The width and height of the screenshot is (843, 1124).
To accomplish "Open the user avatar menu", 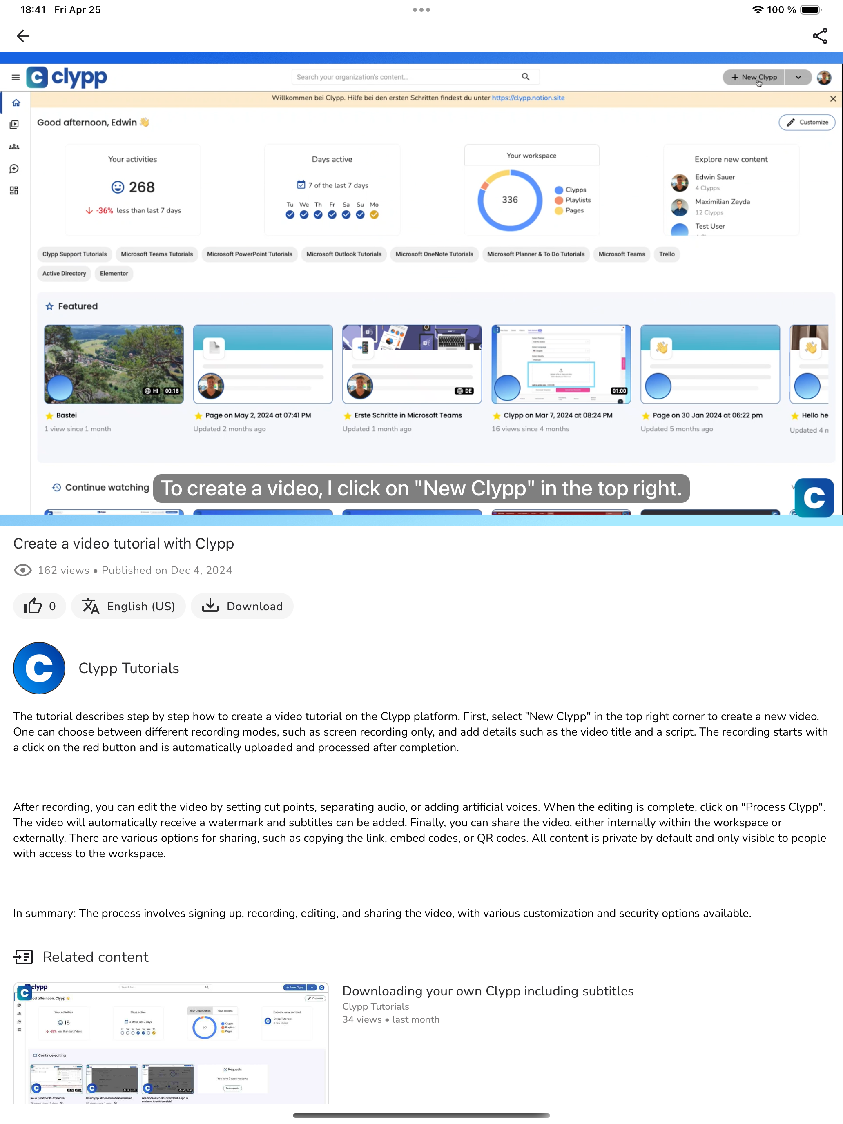I will (824, 77).
